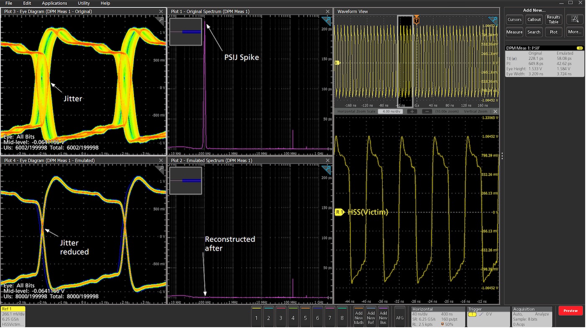Click the red Preview button
Image resolution: width=586 pixels, height=328 pixels.
(570, 310)
